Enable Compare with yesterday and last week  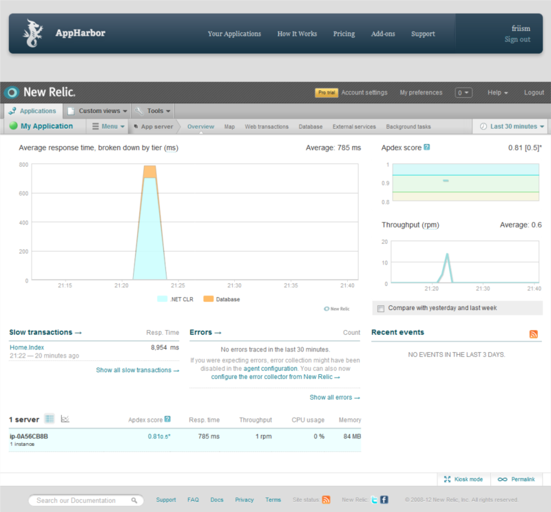(x=381, y=309)
